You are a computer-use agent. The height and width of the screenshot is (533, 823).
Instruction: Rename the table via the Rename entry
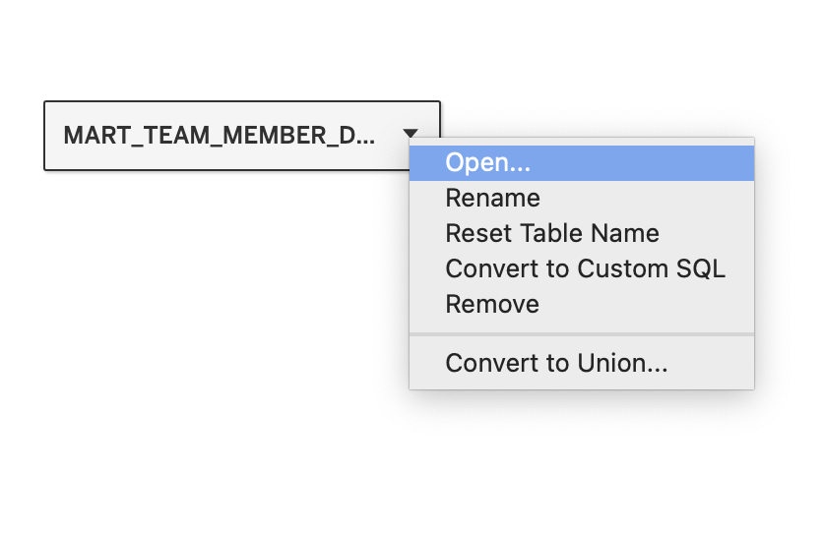[493, 198]
